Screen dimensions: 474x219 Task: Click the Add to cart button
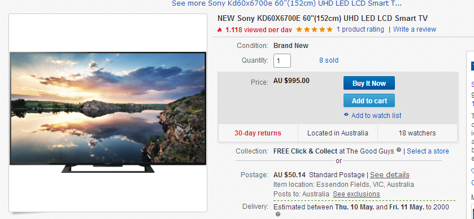(x=369, y=100)
